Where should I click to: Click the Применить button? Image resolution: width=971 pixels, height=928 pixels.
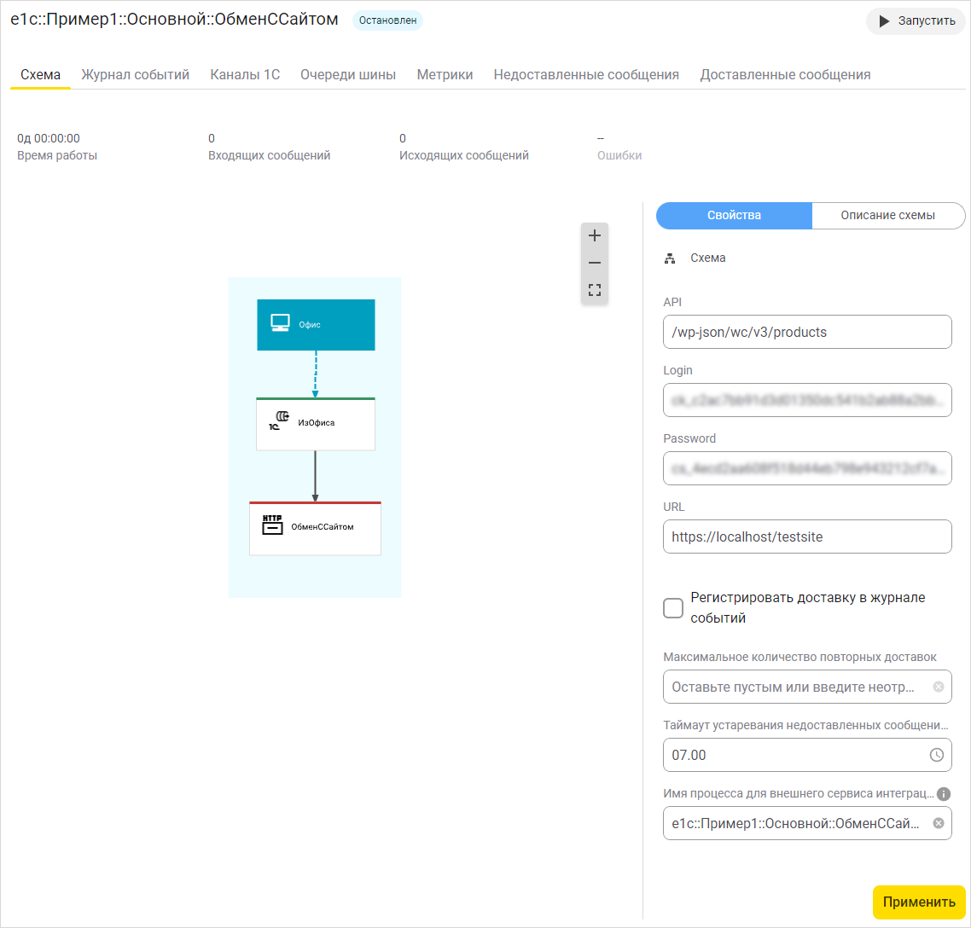coord(918,902)
